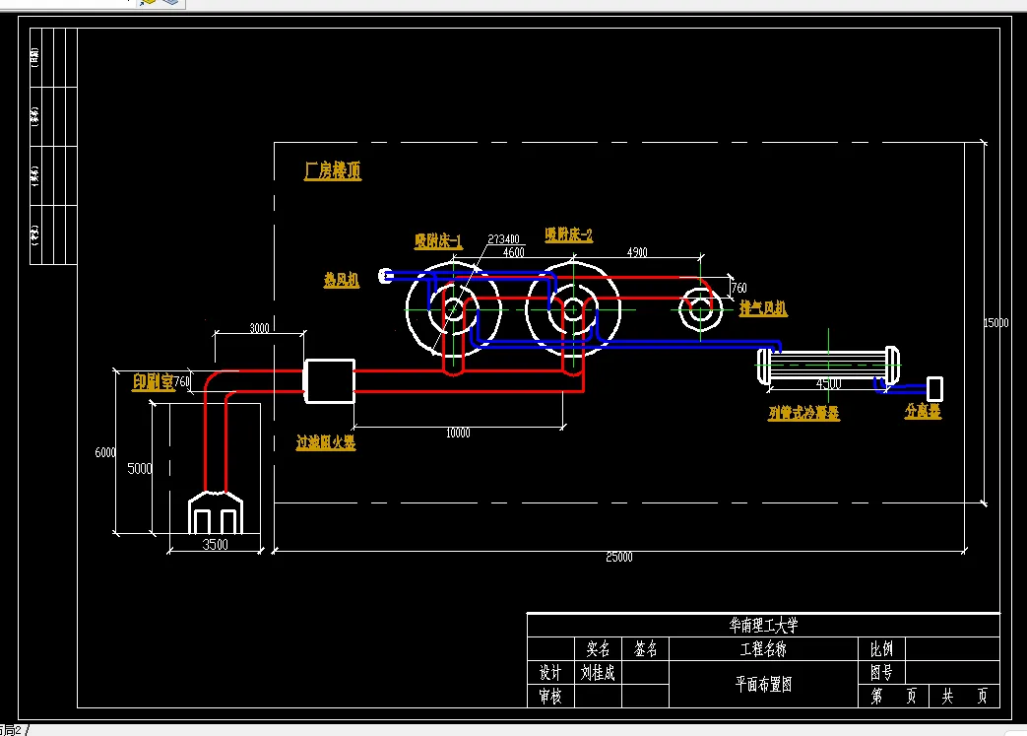Click the 比例 title block cell
This screenshot has width=1027, height=736.
pyautogui.click(x=881, y=649)
